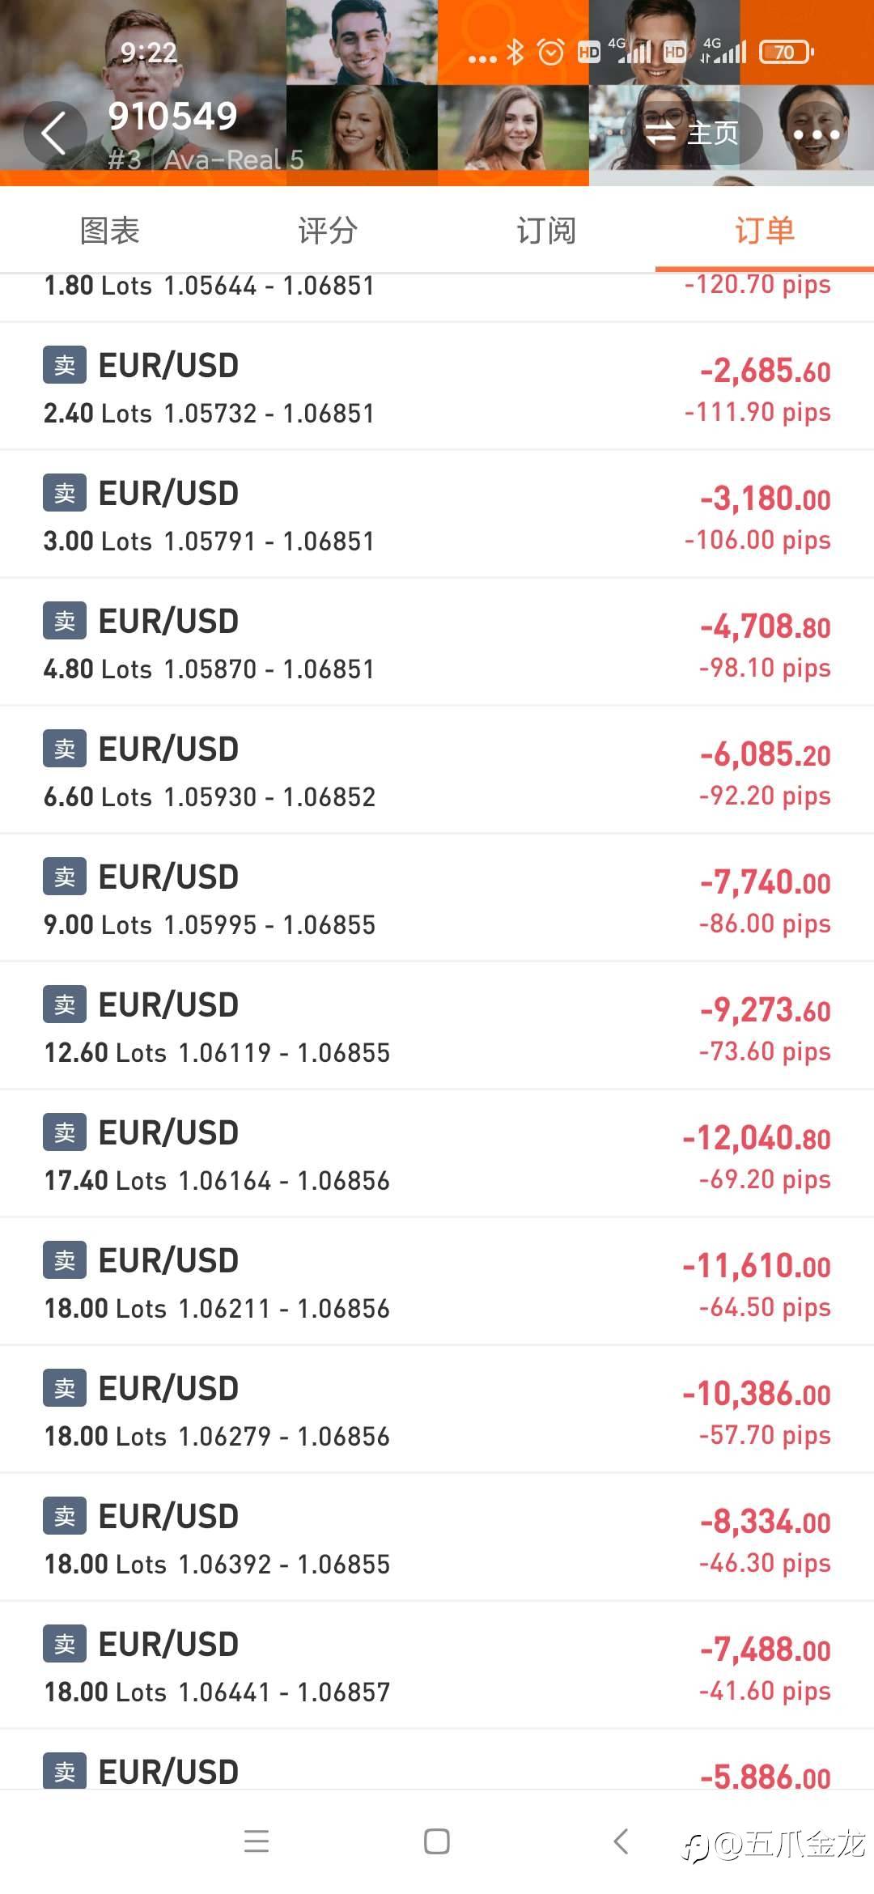Tap the back arrow beside 910549
874x1894 pixels.
click(x=54, y=134)
